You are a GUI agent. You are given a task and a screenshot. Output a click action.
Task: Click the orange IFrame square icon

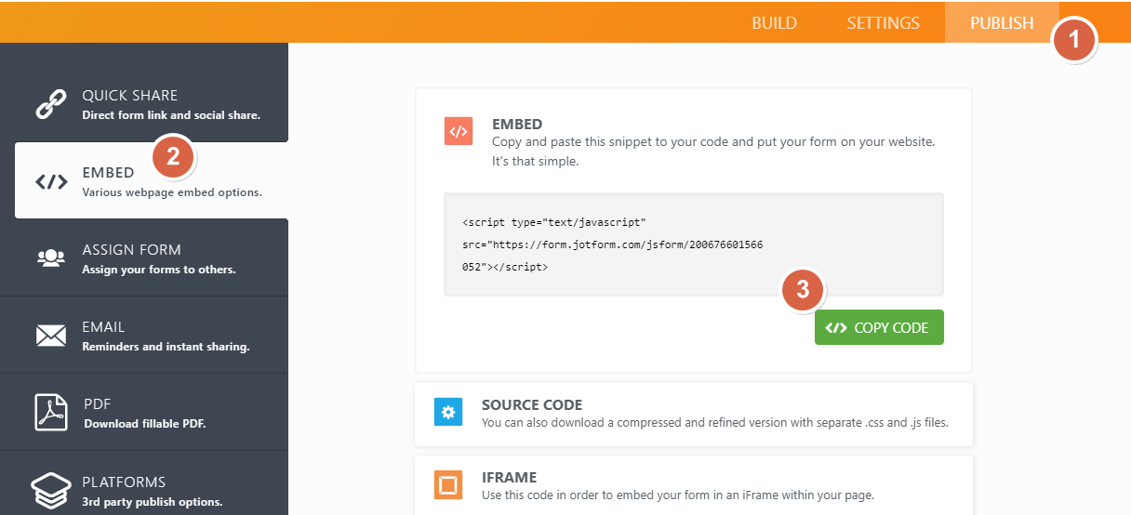(x=448, y=484)
